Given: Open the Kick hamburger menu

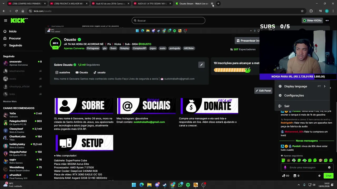Looking at the screenshot, I should (x=6, y=20).
